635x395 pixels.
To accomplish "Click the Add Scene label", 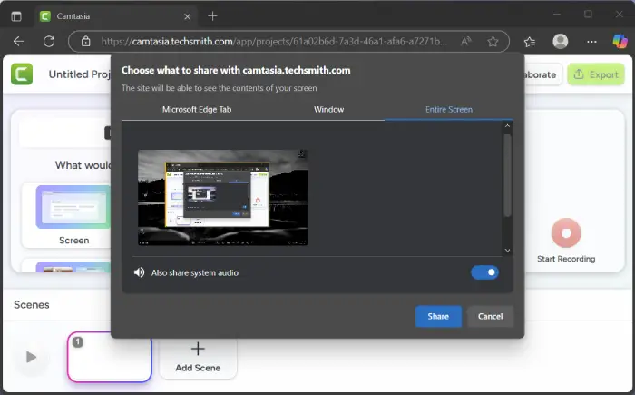I will point(198,368).
